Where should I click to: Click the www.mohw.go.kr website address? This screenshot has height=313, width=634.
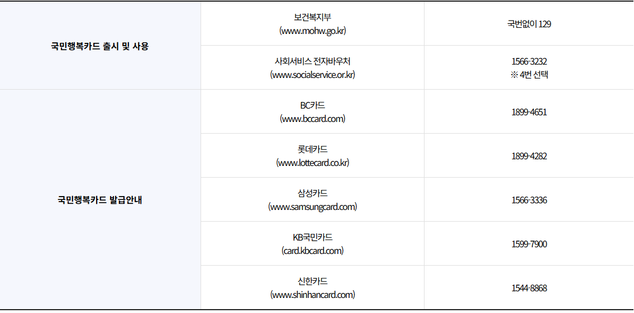[312, 31]
